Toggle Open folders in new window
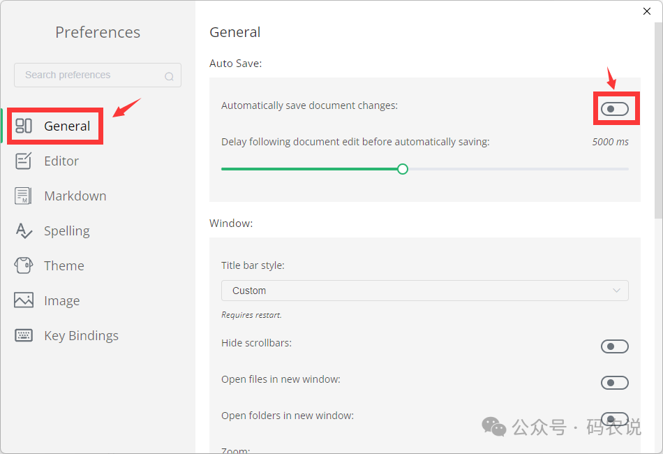Image resolution: width=663 pixels, height=454 pixels. 614,418
